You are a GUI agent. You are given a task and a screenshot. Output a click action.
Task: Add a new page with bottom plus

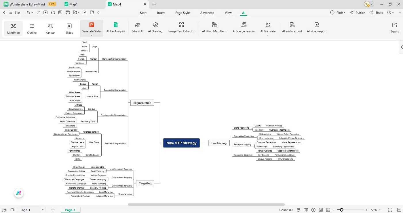click(53, 210)
